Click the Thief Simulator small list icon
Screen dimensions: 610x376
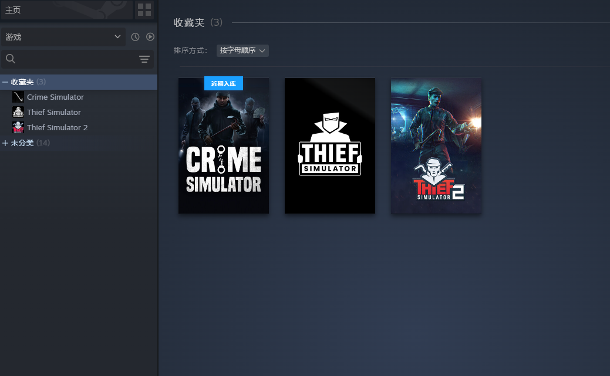(18, 112)
